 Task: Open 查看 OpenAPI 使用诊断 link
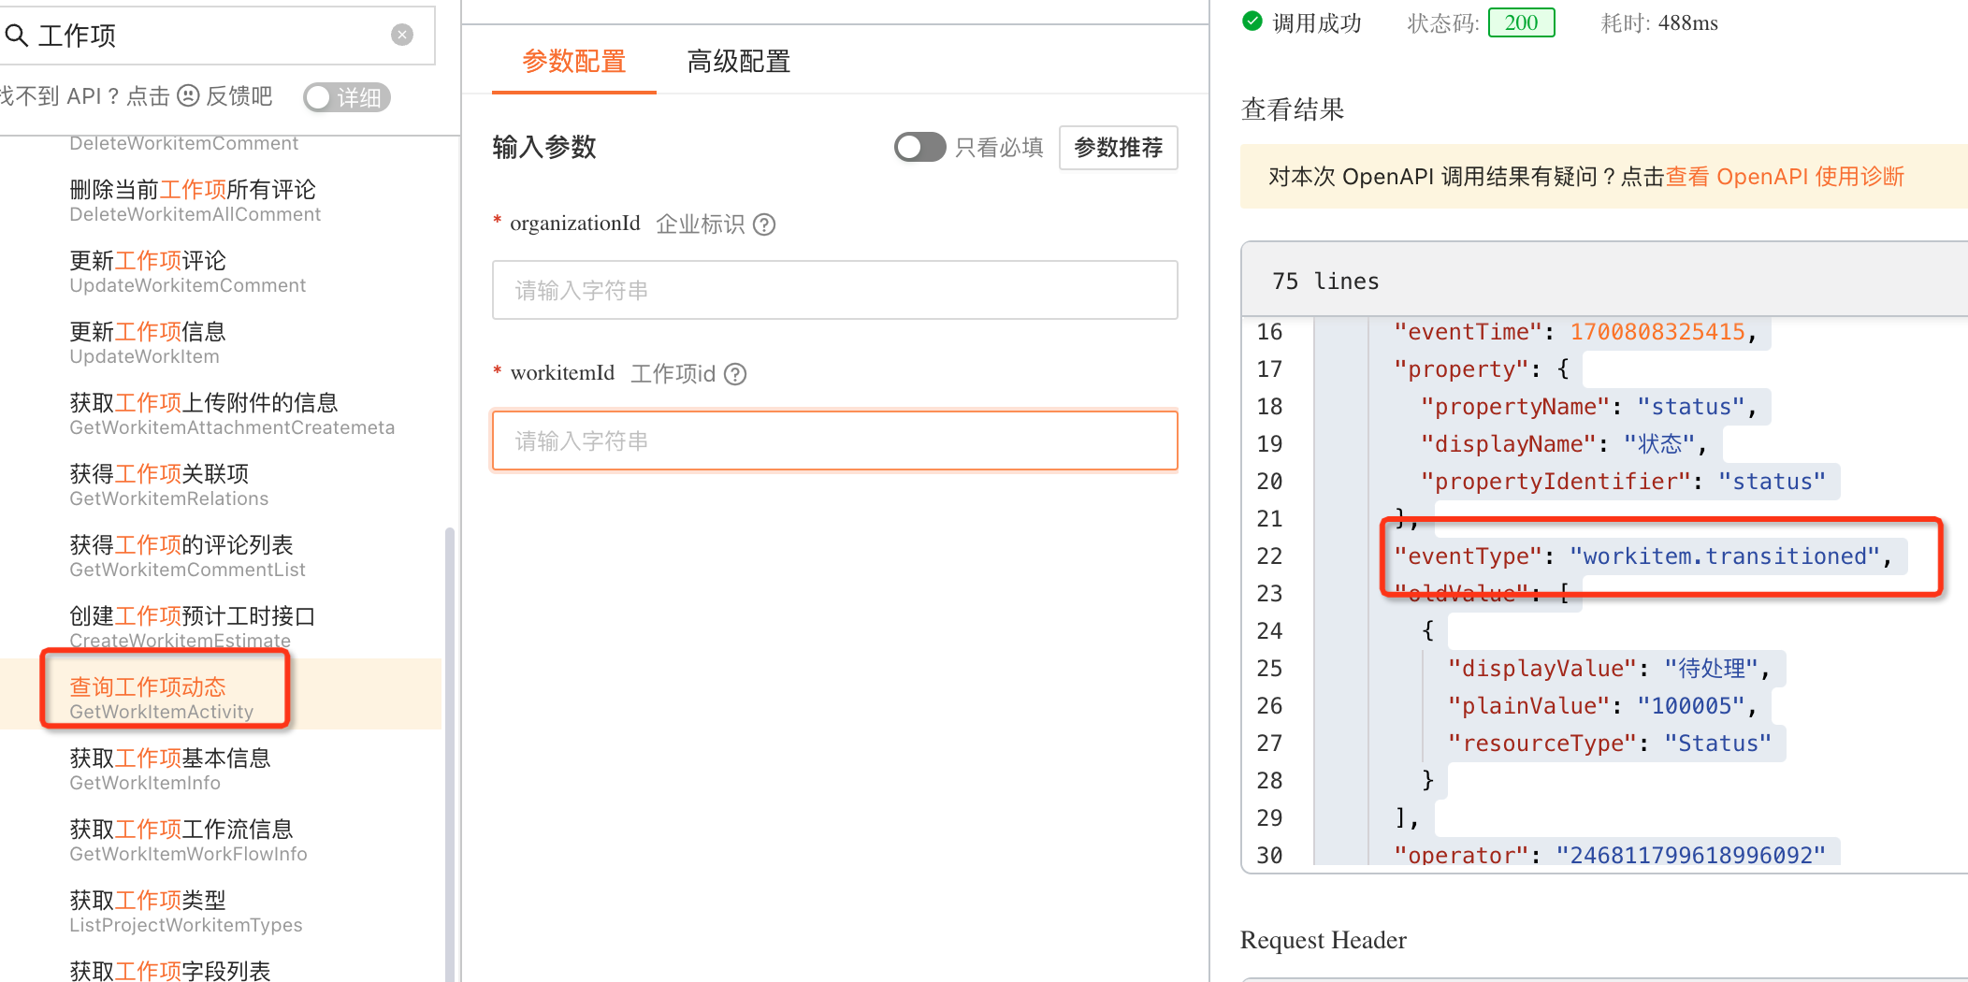[1785, 177]
